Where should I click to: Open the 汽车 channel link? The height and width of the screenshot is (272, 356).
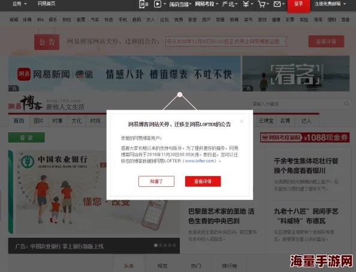[x=95, y=20]
